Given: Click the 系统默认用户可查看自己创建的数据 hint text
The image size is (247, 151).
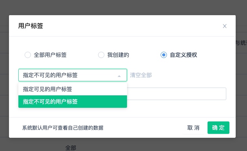Looking at the screenshot, I should click(x=63, y=128).
